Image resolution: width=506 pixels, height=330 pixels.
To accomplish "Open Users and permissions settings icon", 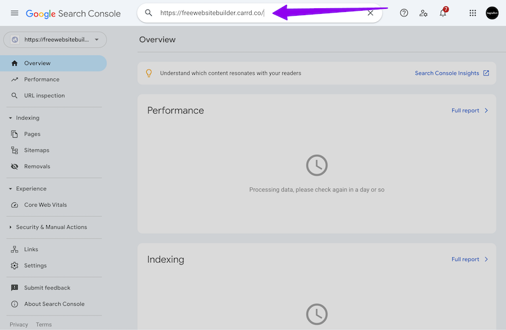I will click(423, 13).
